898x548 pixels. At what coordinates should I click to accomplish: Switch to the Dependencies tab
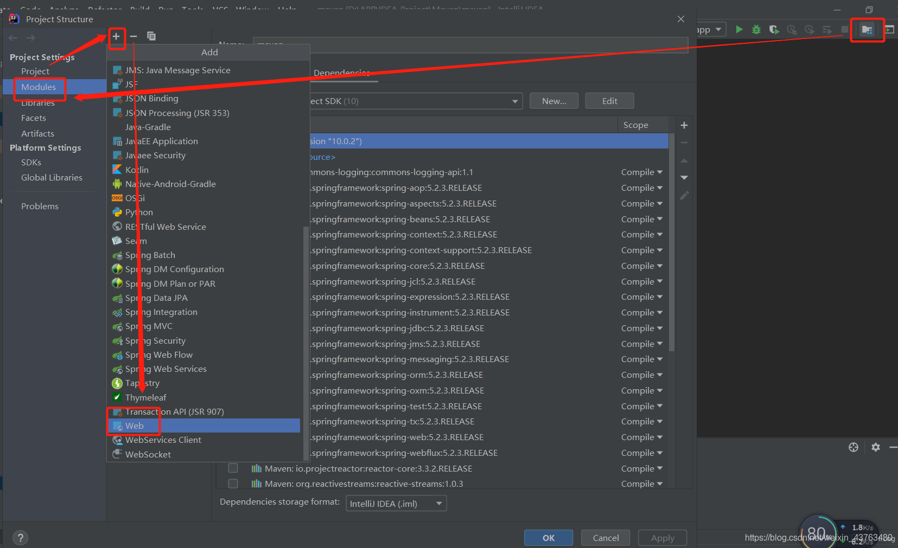(342, 73)
